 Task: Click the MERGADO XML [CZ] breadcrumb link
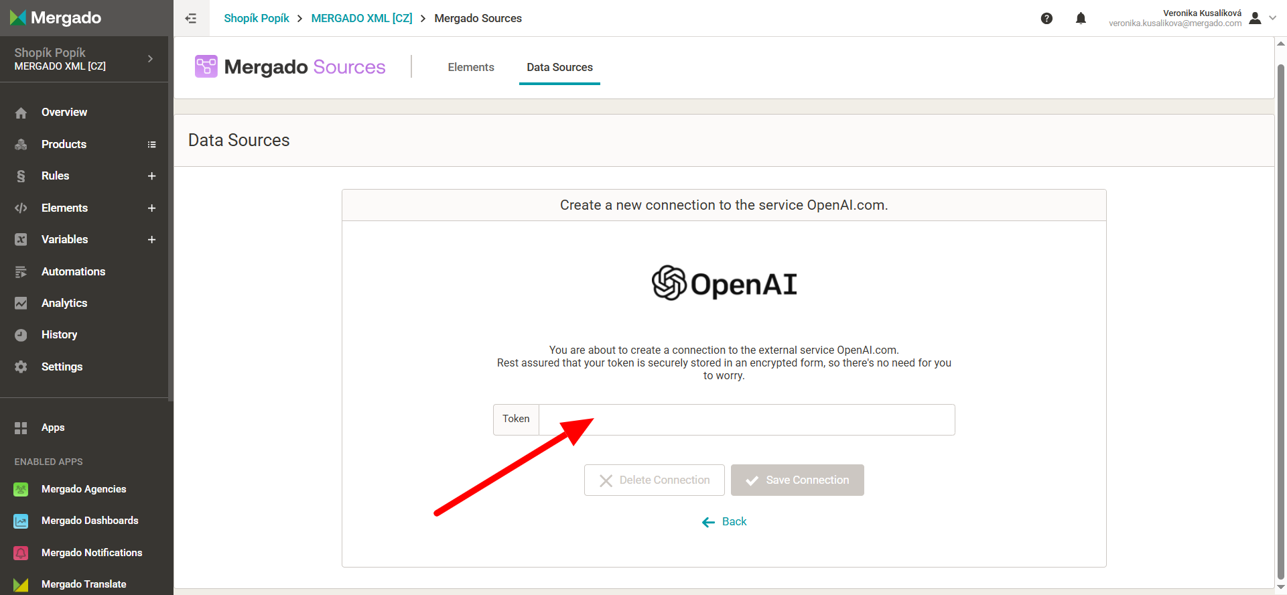362,18
